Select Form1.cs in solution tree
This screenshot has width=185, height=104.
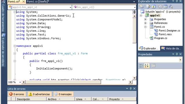159,27
